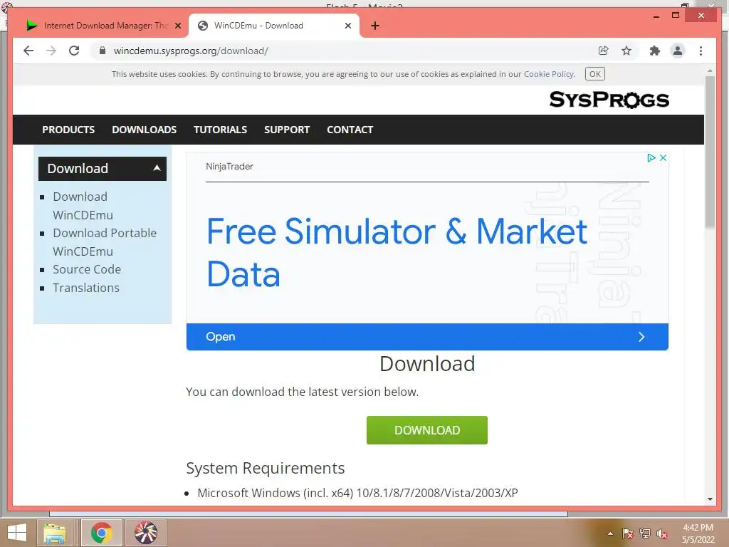This screenshot has width=729, height=547.
Task: Open the Windows Start button
Action: tap(17, 533)
